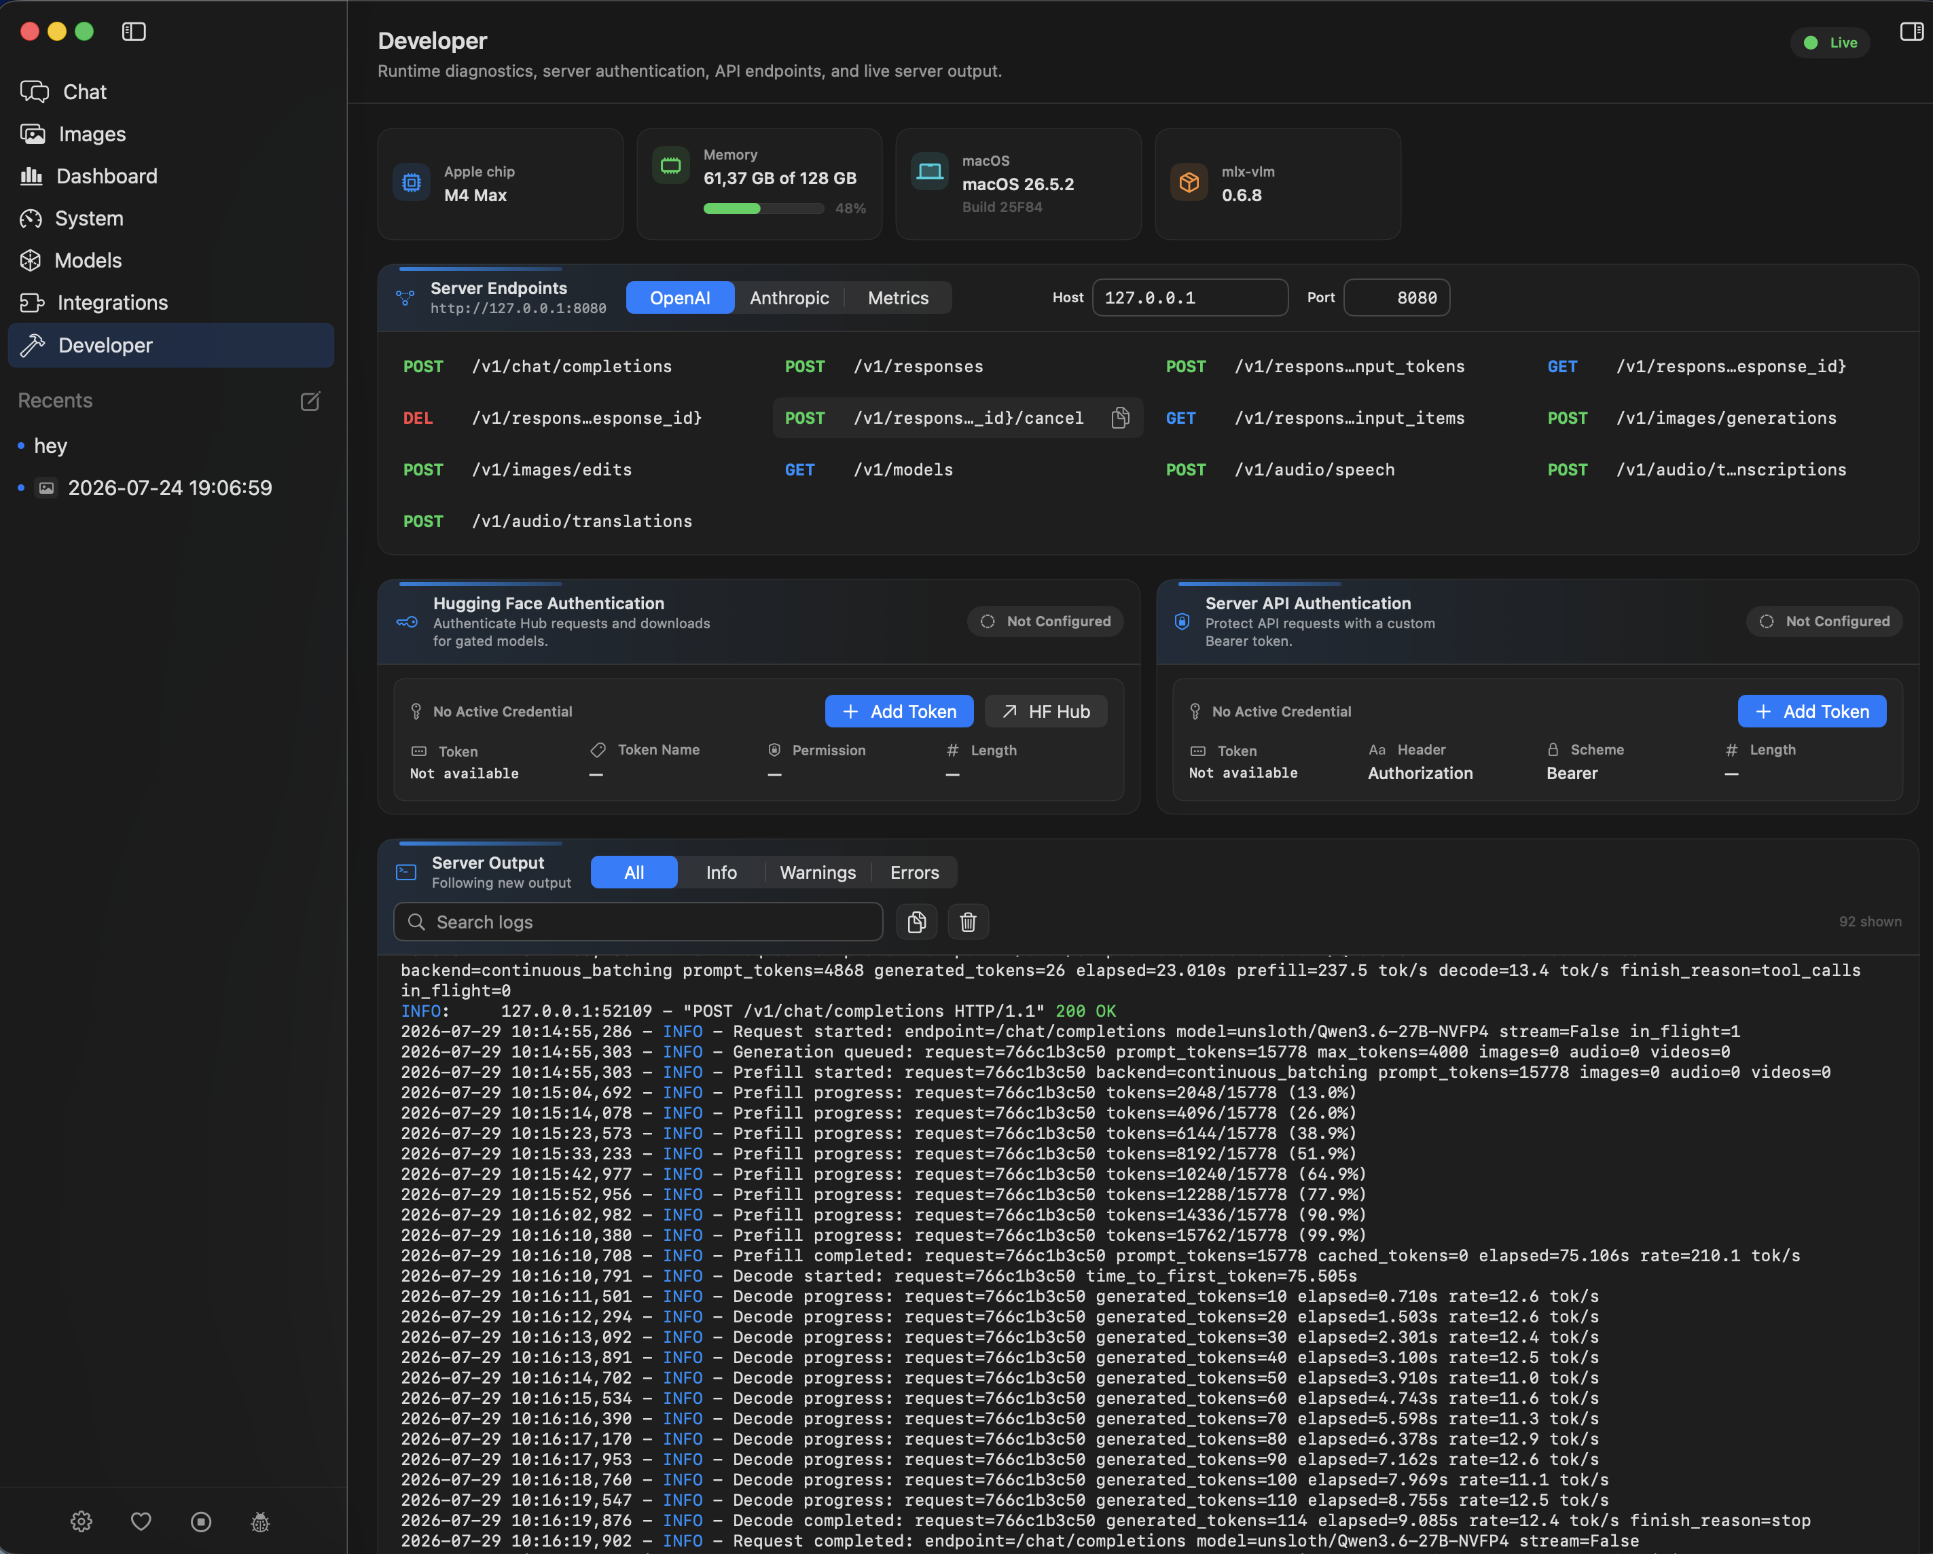Add a Hugging Face token
The image size is (1933, 1554).
(x=899, y=711)
